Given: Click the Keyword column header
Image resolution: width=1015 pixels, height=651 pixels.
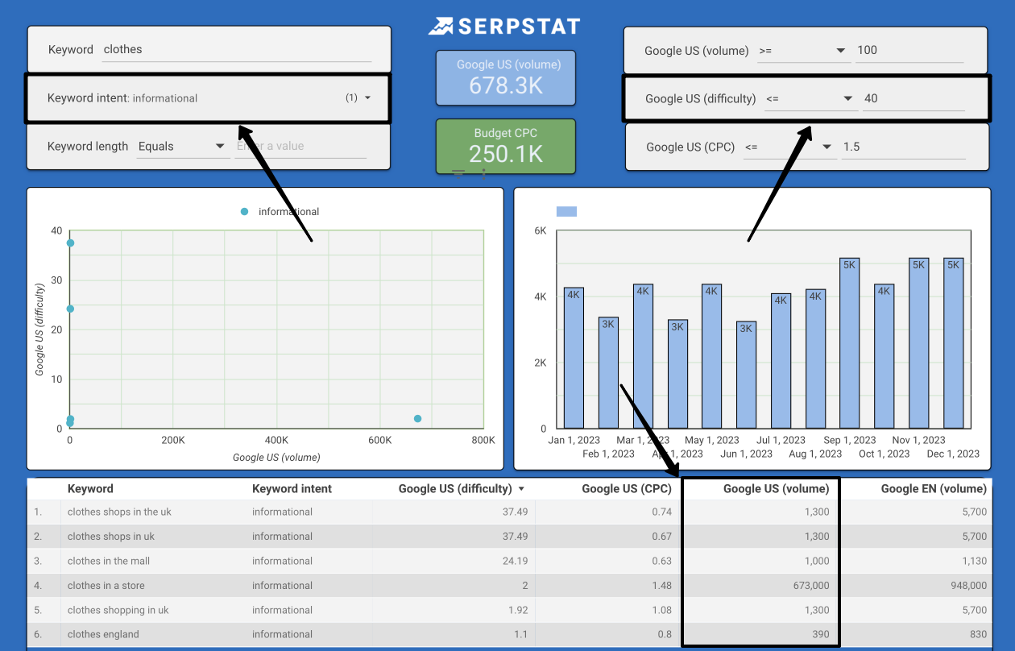Looking at the screenshot, I should click(90, 489).
